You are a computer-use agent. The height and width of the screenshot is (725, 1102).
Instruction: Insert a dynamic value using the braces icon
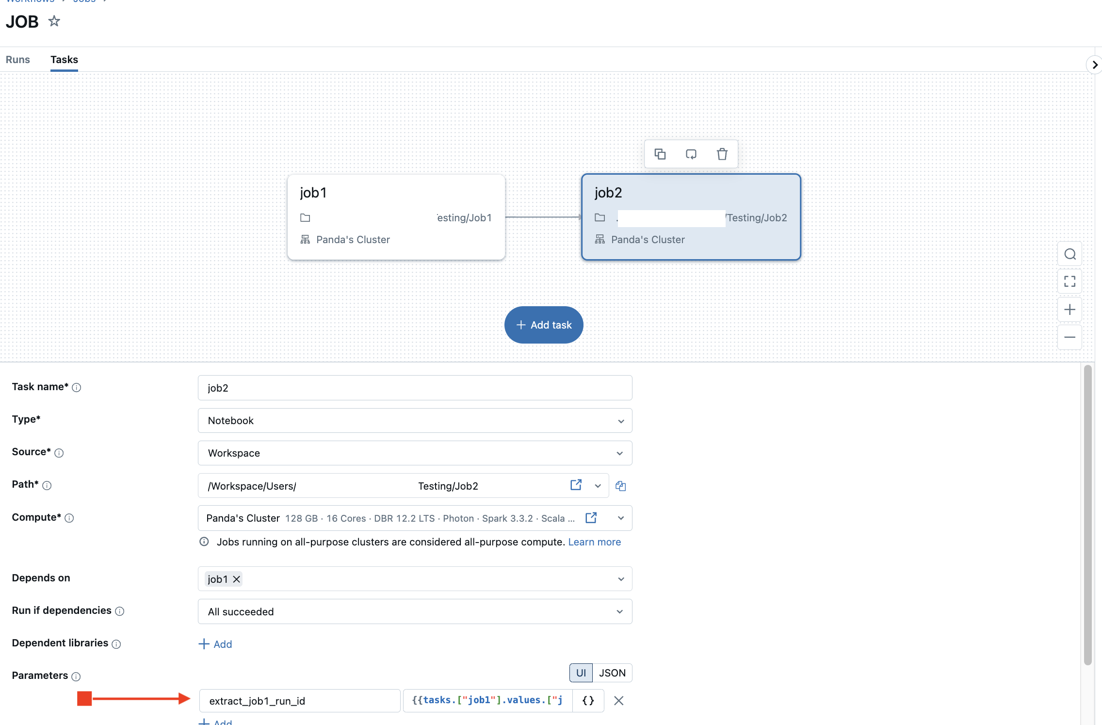(x=588, y=700)
